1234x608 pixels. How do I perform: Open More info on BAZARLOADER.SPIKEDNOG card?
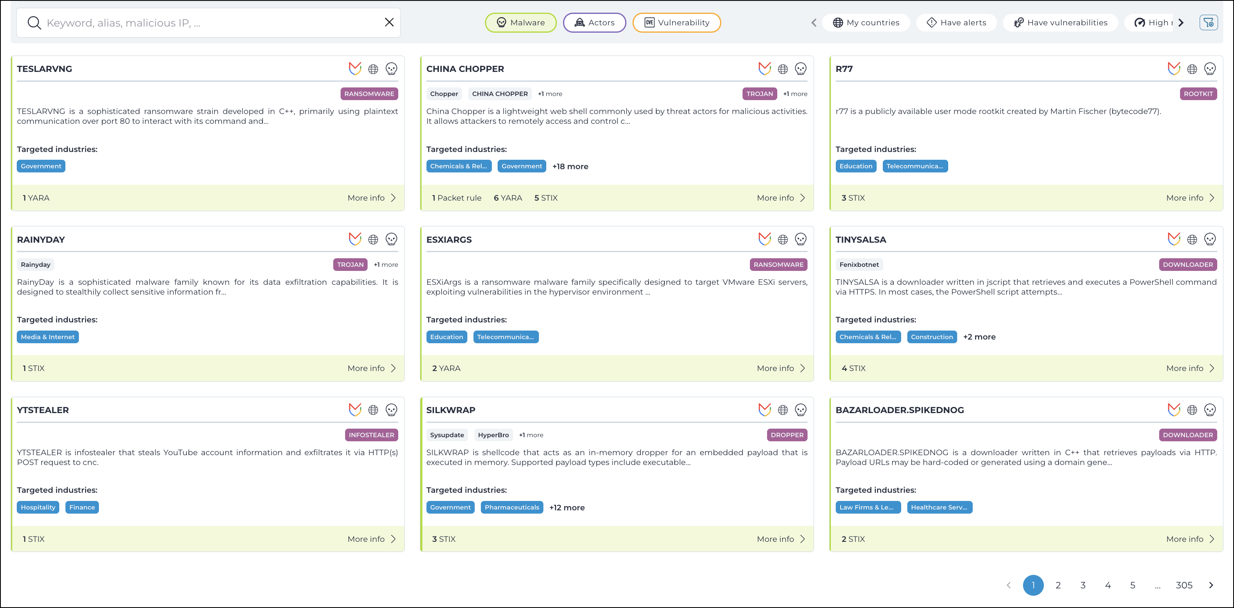(1190, 539)
